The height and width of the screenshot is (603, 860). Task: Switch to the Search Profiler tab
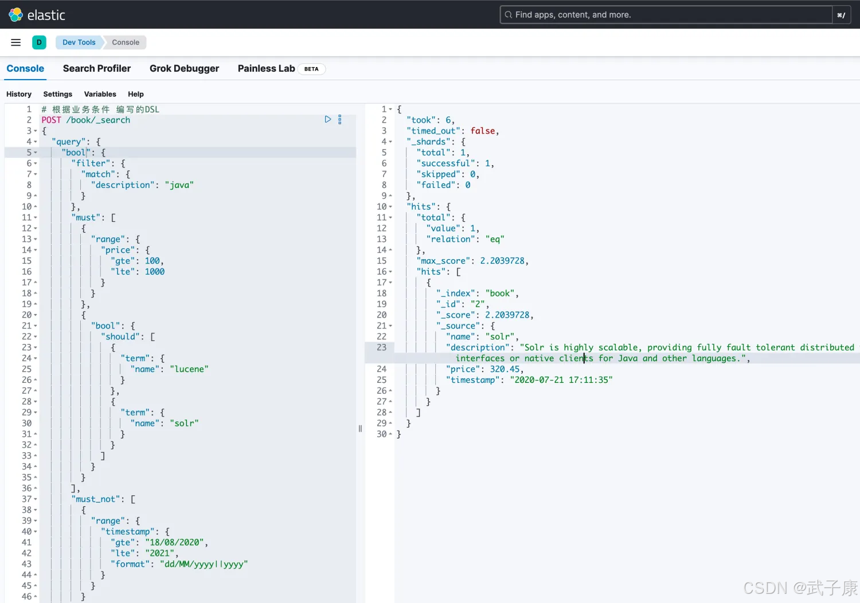[97, 69]
